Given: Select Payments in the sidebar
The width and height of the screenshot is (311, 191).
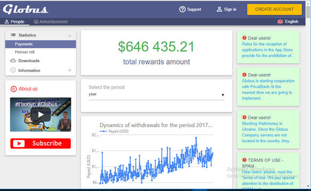Looking at the screenshot, I should click(40, 44).
